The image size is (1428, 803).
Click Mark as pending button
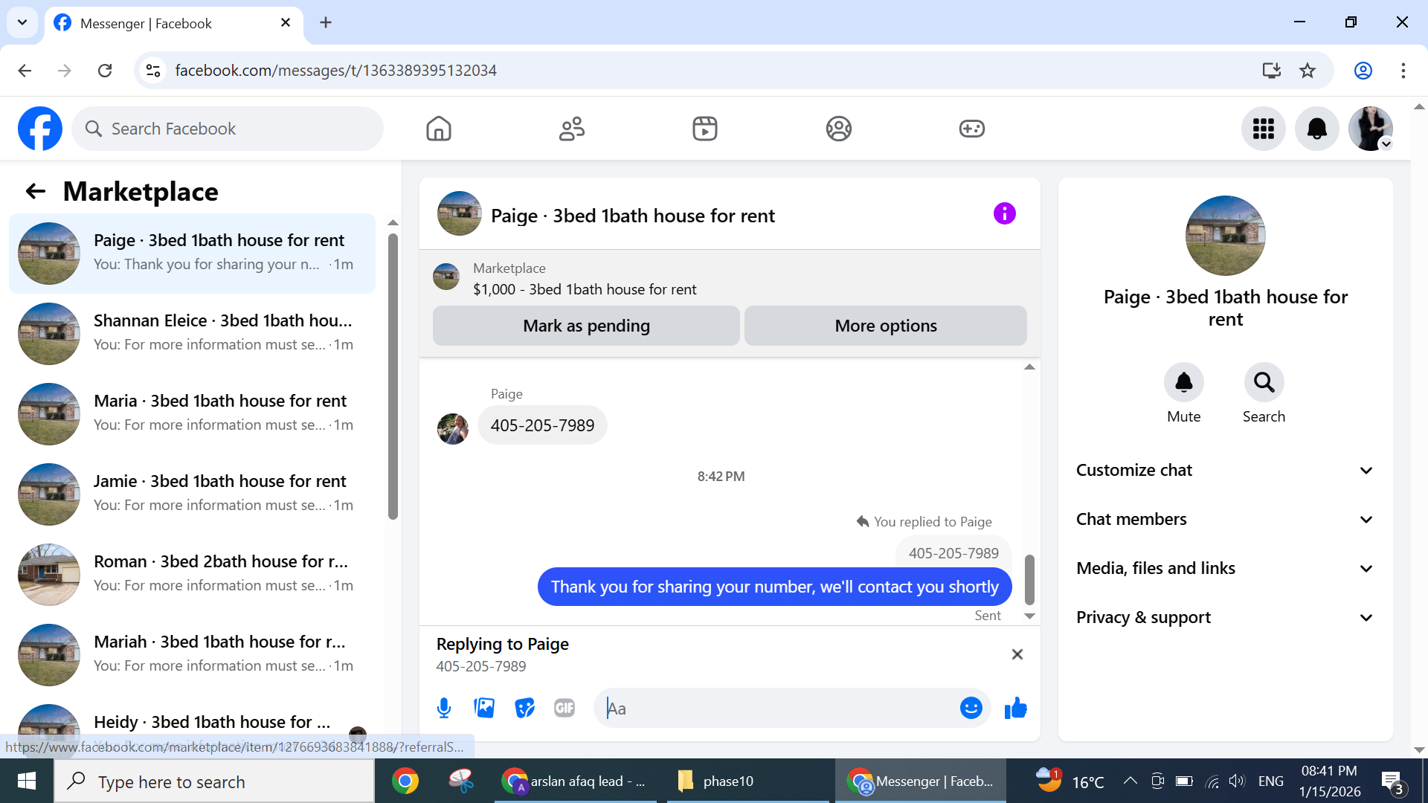(586, 326)
